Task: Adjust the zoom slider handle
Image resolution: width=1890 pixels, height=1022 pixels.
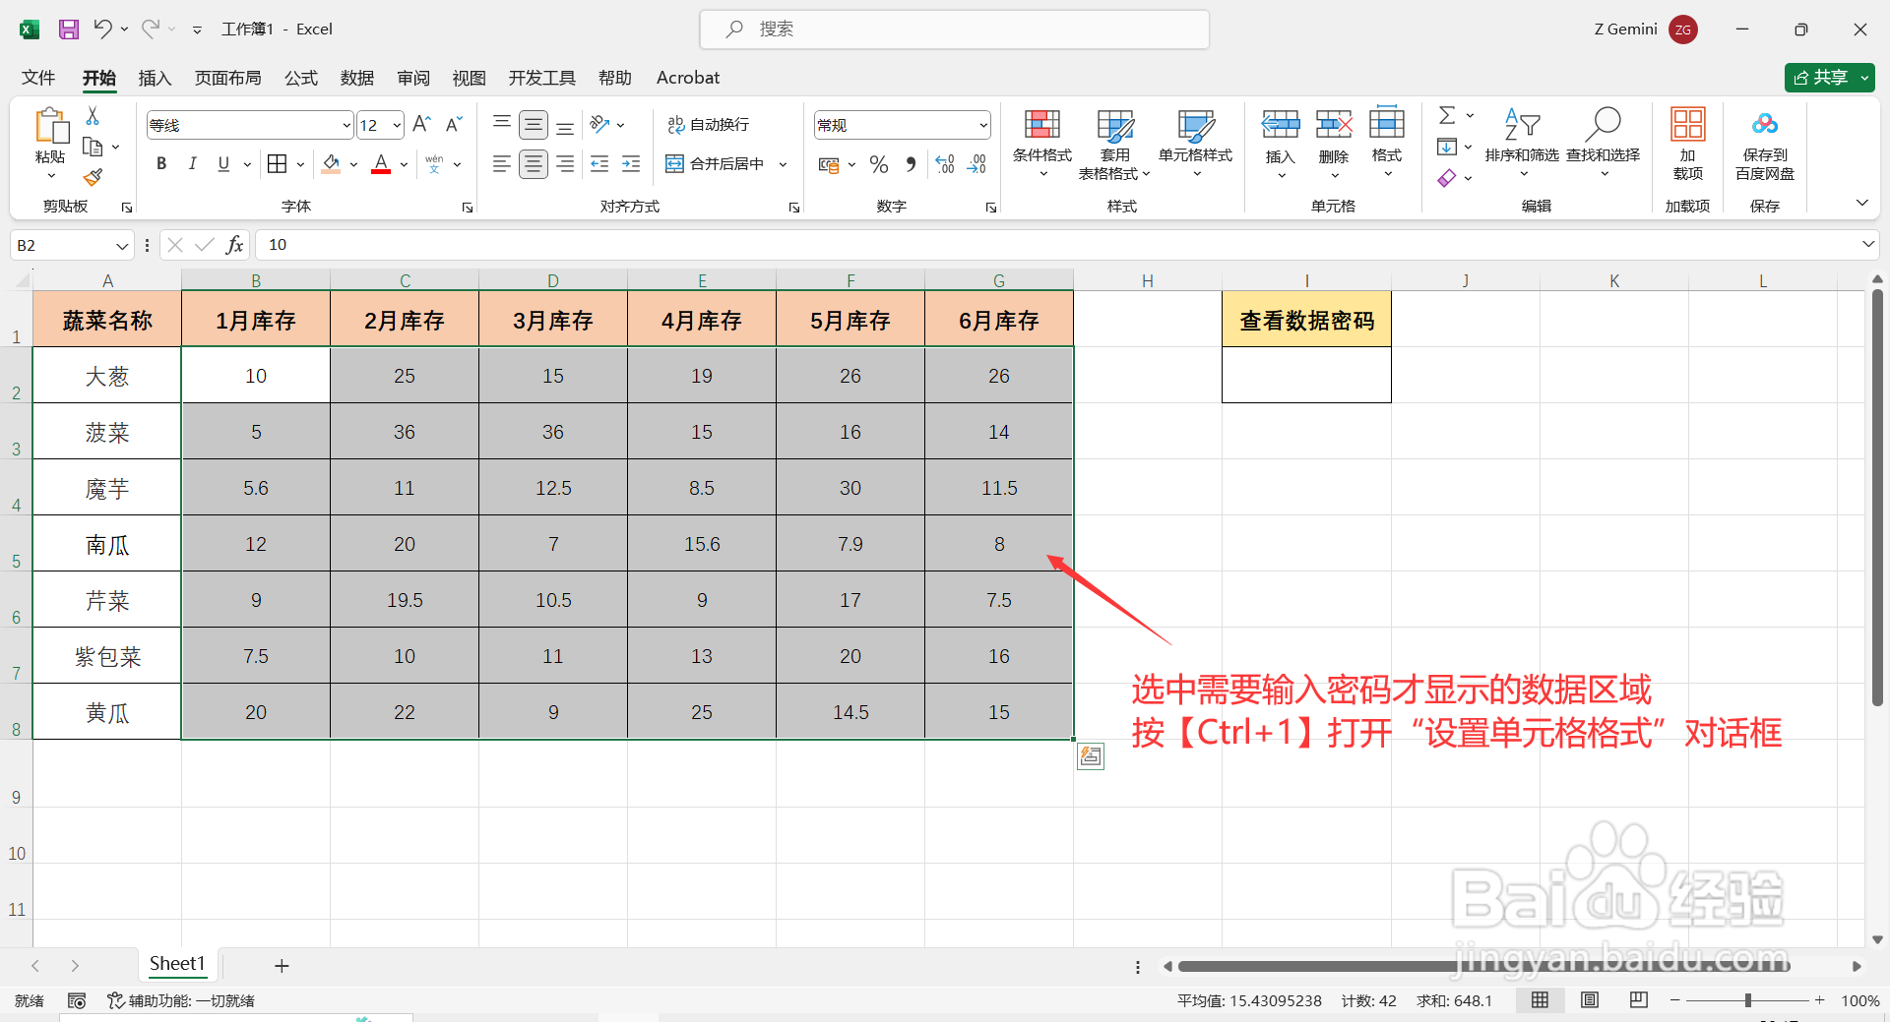Action: [x=1748, y=1000]
